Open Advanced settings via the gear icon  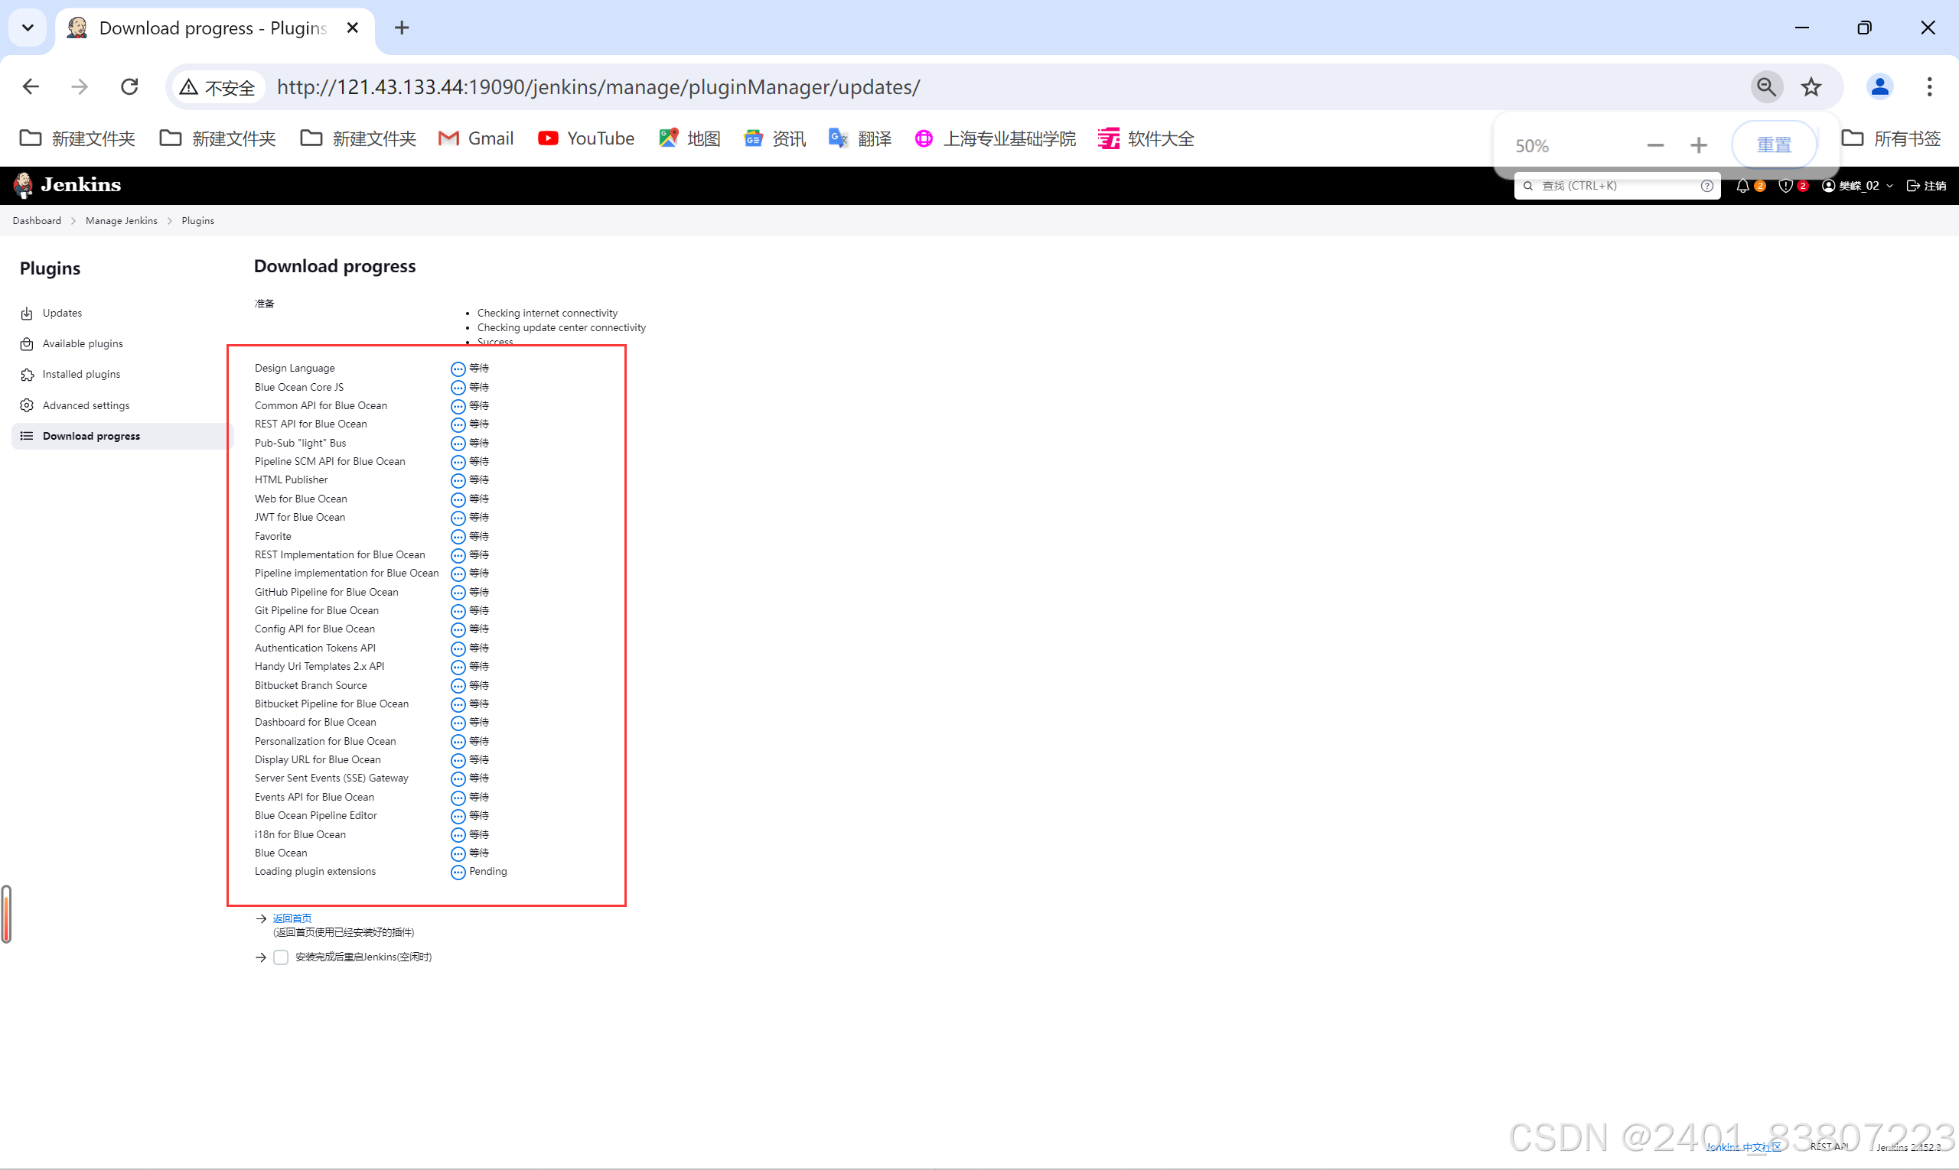click(27, 405)
